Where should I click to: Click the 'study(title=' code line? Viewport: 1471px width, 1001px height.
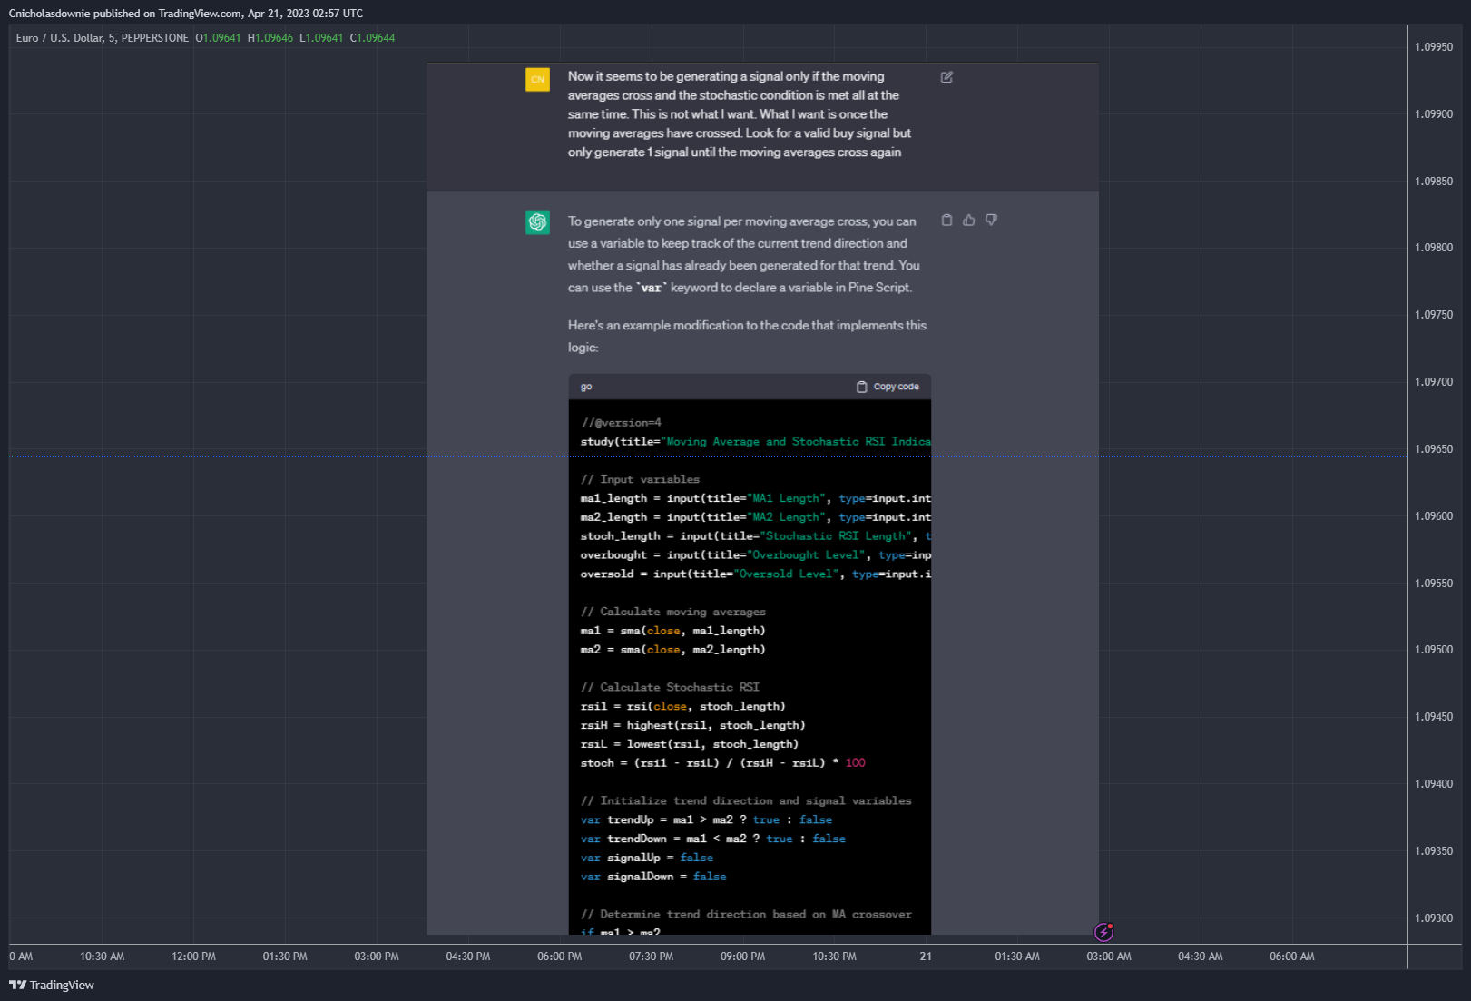755,442
